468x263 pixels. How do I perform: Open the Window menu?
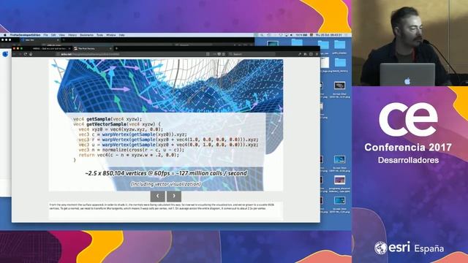click(111, 35)
